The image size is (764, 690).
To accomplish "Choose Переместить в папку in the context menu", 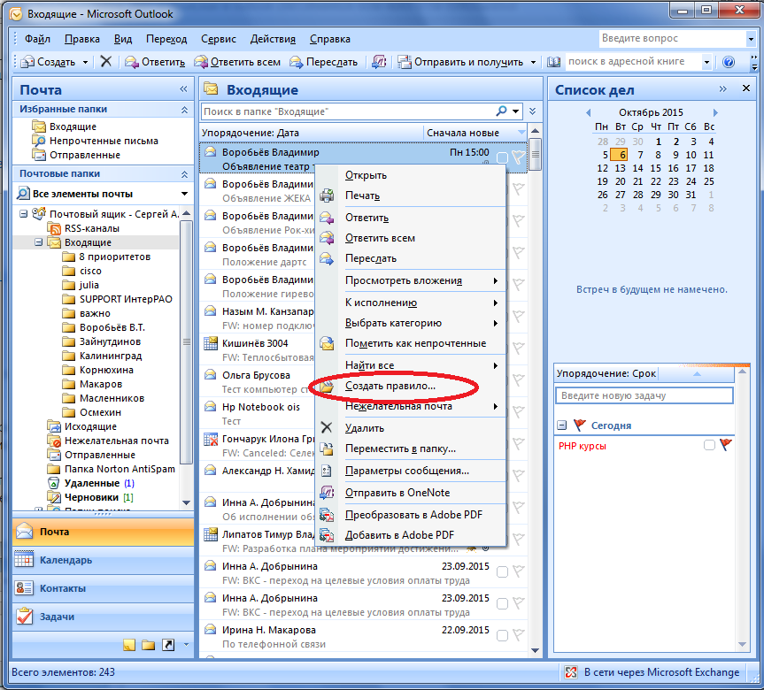I will tap(410, 448).
